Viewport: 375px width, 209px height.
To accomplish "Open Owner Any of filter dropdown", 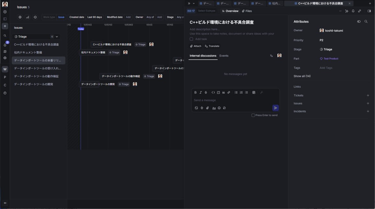I will tap(150, 17).
